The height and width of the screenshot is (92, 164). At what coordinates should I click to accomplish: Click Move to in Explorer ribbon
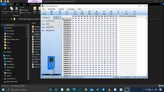pyautogui.click(x=35, y=10)
